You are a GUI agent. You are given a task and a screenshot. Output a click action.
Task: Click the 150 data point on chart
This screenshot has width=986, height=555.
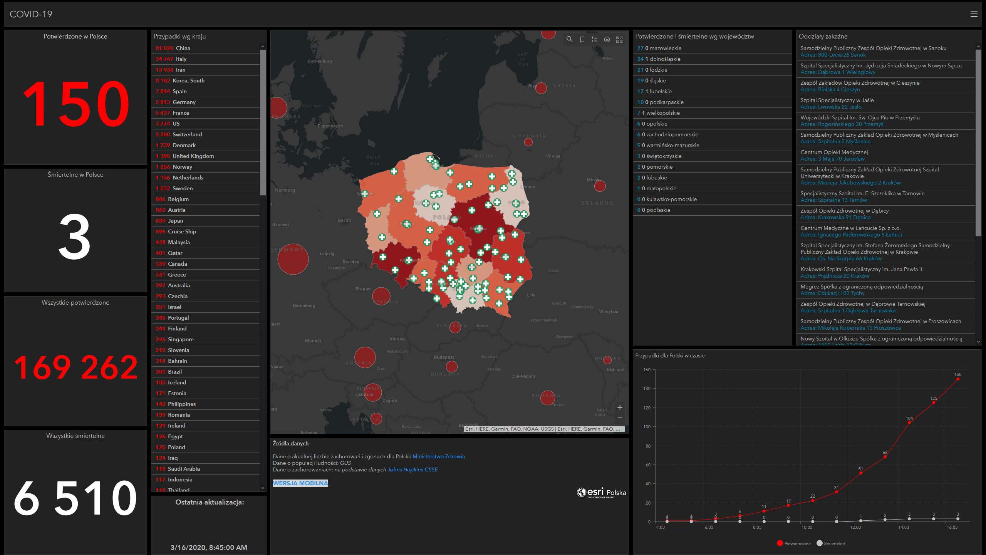(x=958, y=379)
